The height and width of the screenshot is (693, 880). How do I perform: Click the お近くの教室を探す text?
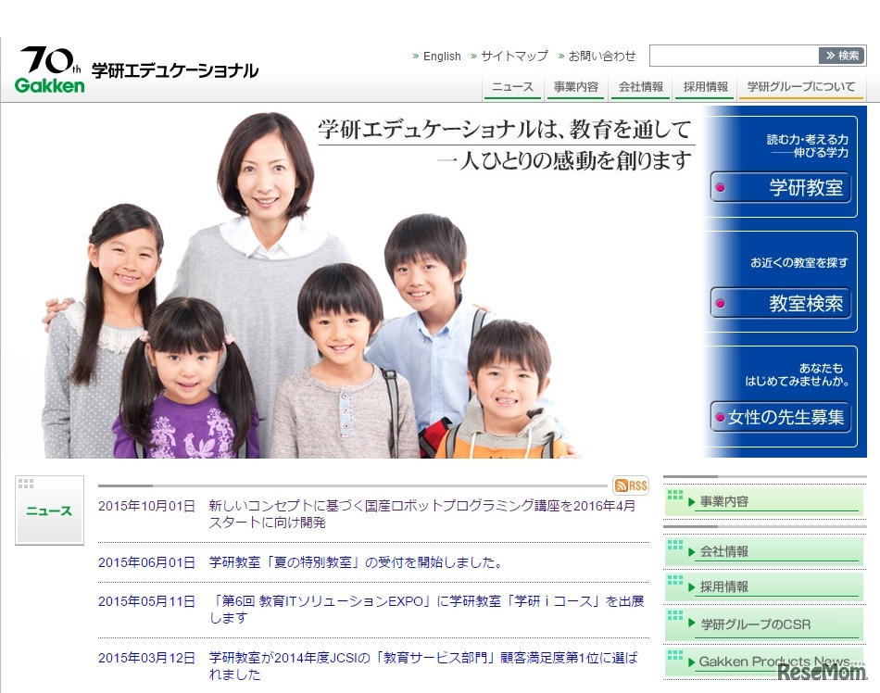click(798, 262)
